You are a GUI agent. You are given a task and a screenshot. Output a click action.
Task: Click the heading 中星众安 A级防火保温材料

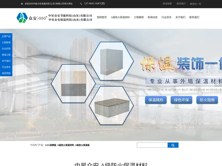[x=111, y=164]
